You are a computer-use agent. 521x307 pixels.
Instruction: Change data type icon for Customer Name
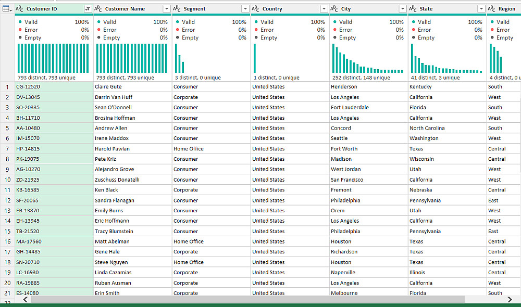pos(98,9)
